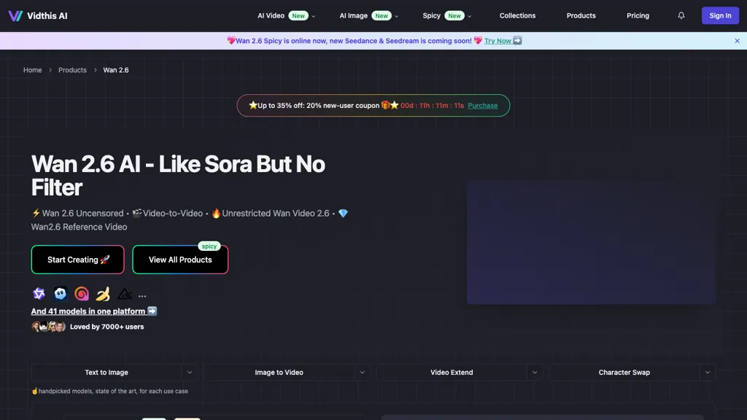Expand the Spicy menu
This screenshot has width=747, height=420.
click(447, 16)
